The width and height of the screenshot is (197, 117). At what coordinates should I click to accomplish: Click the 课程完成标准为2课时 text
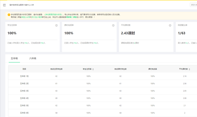[130, 43]
